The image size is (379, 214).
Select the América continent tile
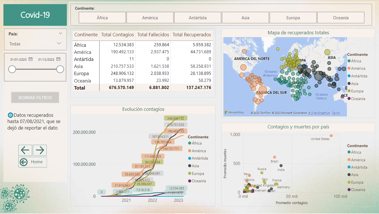click(150, 18)
